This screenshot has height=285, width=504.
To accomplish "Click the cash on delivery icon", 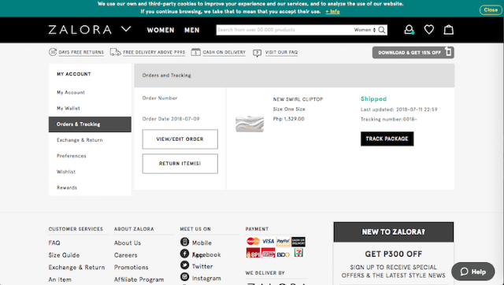I will click(x=196, y=52).
